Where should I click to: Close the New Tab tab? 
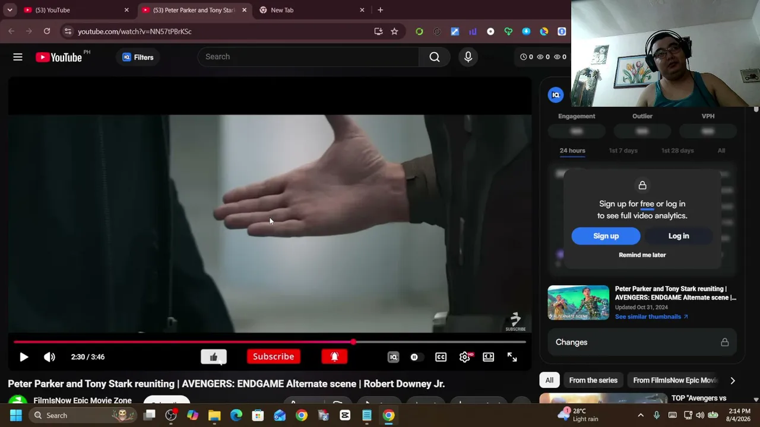[x=362, y=10]
